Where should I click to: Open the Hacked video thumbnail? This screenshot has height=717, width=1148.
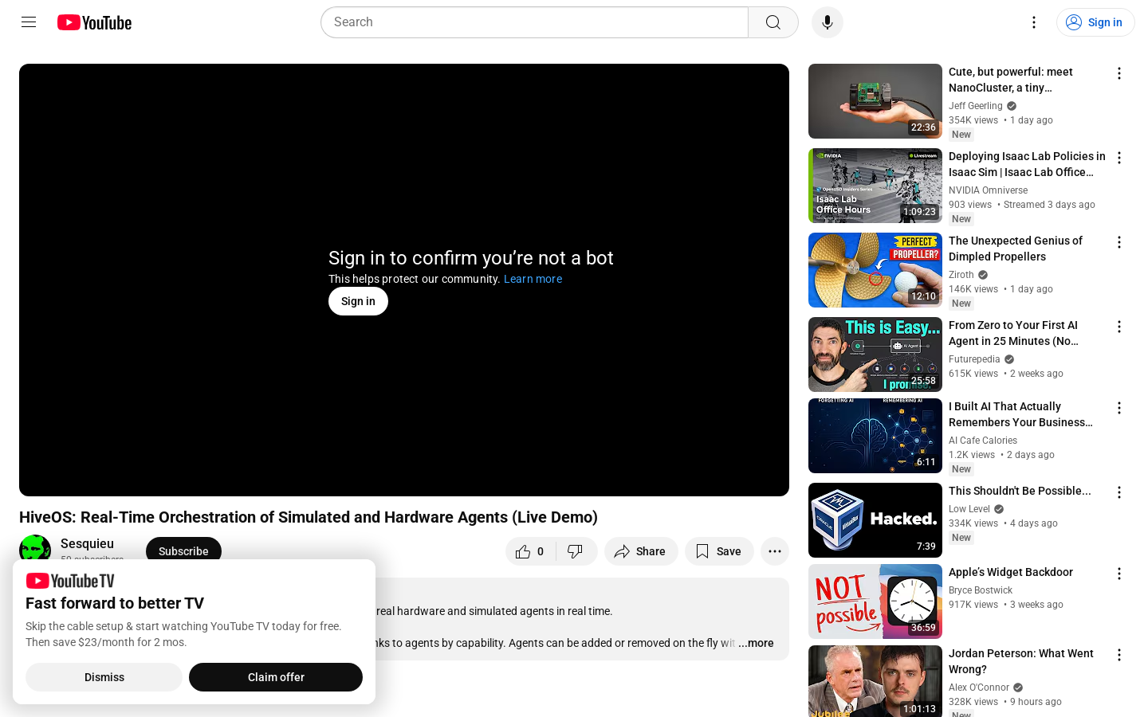pyautogui.click(x=875, y=520)
